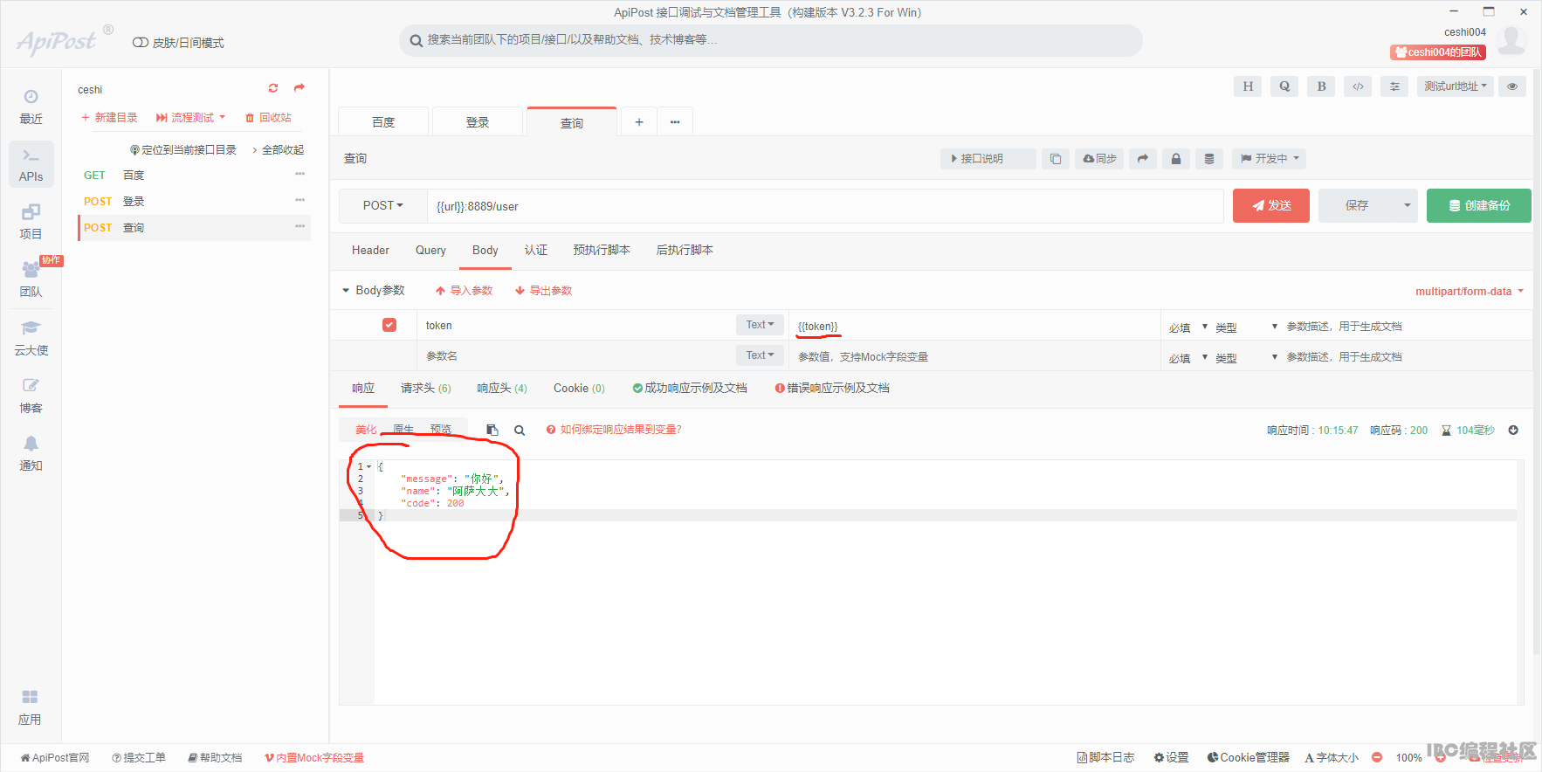
Task: Open the POST method dropdown
Action: [x=383, y=206]
